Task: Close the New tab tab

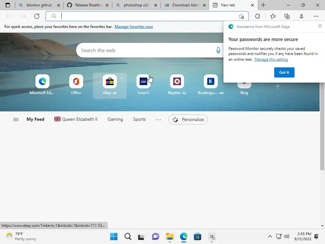Action: [252, 5]
